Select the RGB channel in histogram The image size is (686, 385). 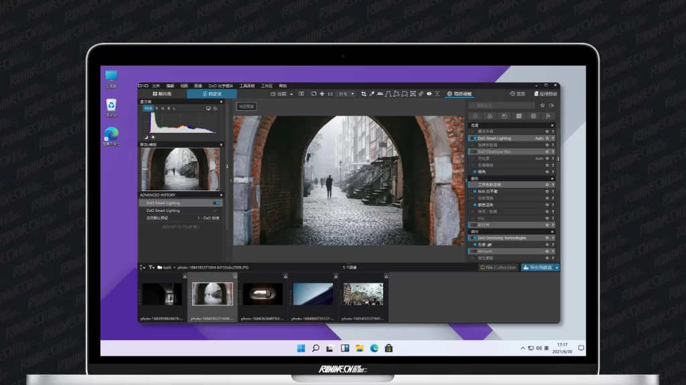(x=148, y=108)
